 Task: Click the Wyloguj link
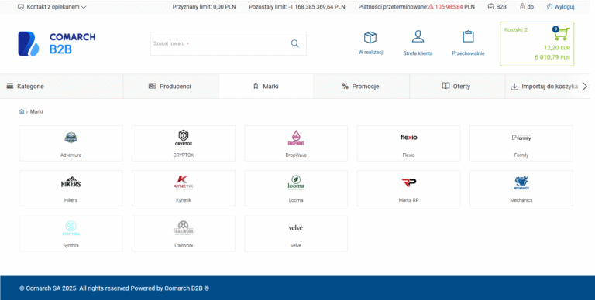coord(560,7)
